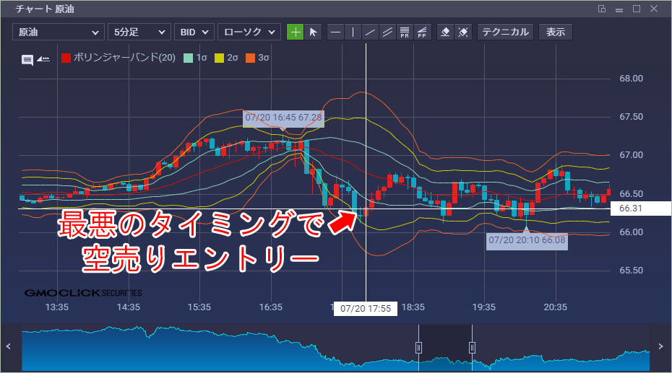Minimize the chart window
Image resolution: width=672 pixels, height=373 pixels.
[x=619, y=9]
